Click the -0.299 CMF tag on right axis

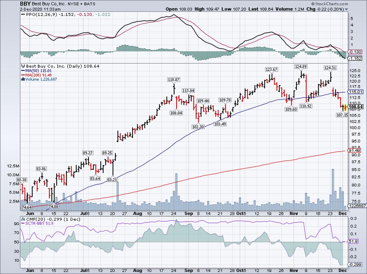click(x=356, y=264)
